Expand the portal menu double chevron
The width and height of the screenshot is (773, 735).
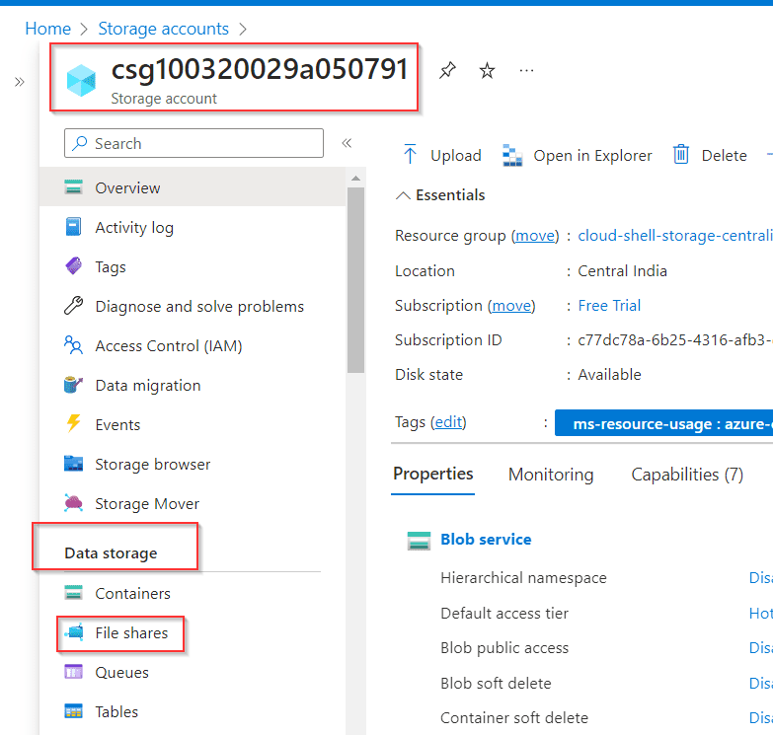(19, 82)
